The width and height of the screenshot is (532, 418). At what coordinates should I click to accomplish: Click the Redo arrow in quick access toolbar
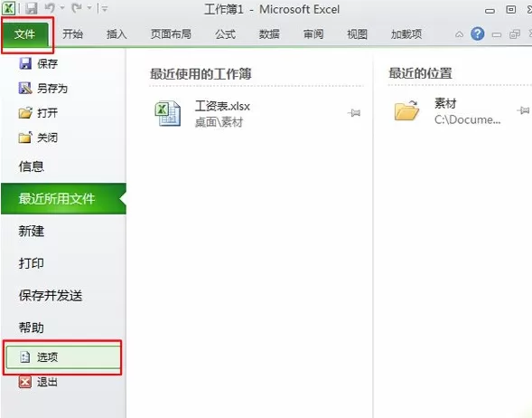77,8
